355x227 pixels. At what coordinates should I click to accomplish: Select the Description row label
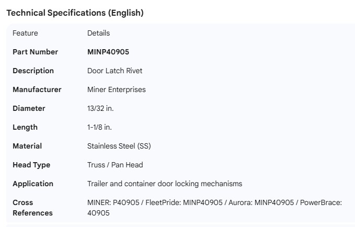pos(33,71)
